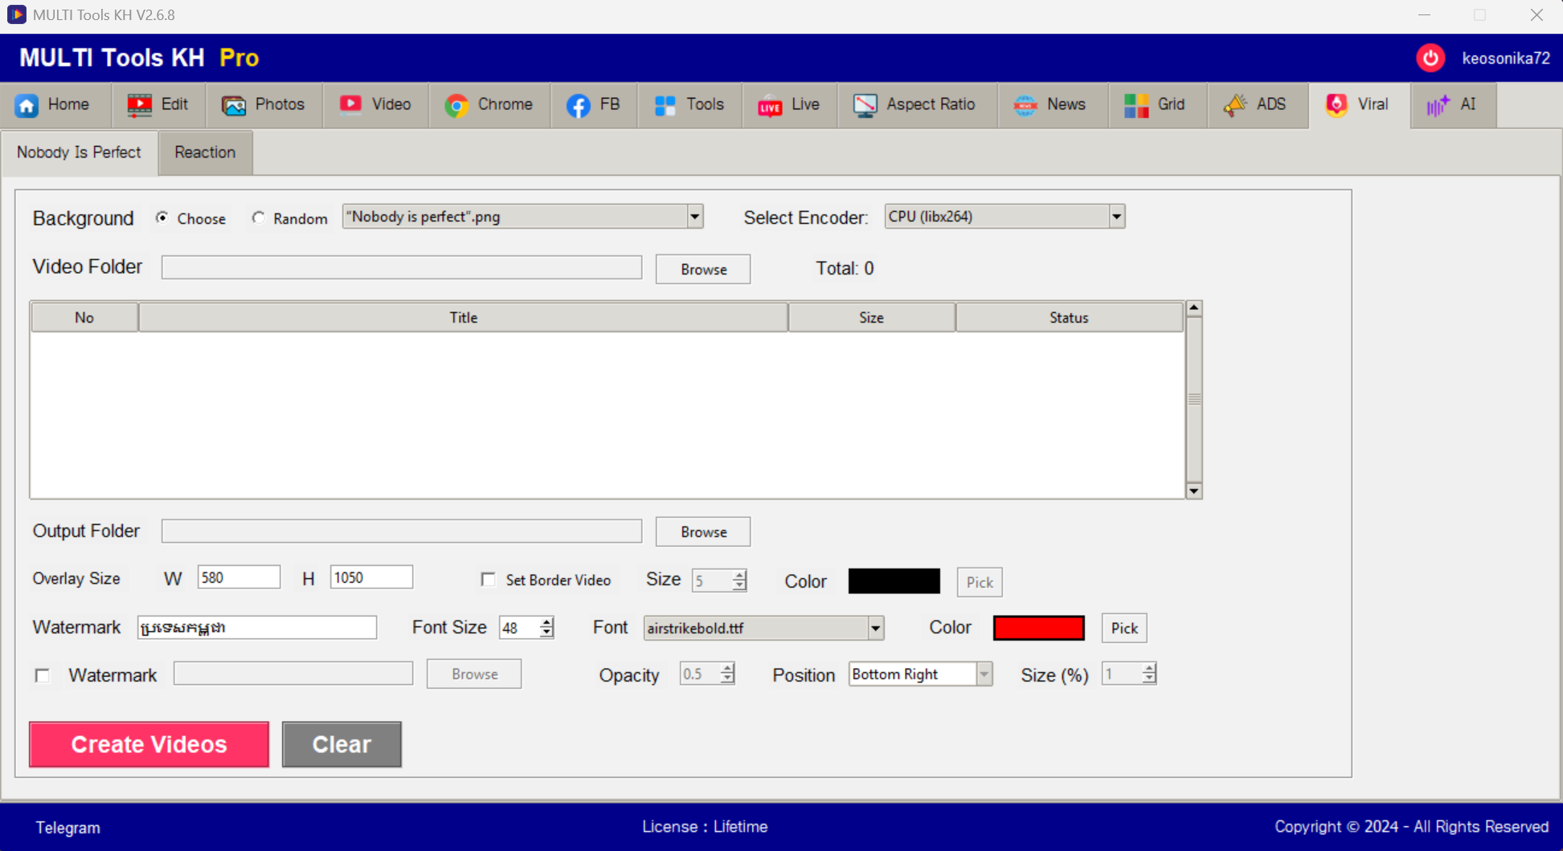Image resolution: width=1563 pixels, height=851 pixels.
Task: Open the AI sparkle icon
Action: coord(1438,105)
